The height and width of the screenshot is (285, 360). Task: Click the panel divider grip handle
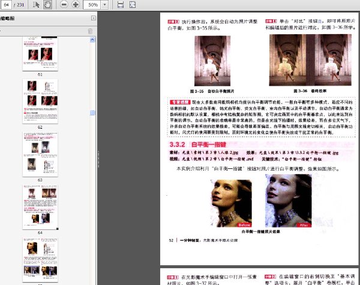99,159
